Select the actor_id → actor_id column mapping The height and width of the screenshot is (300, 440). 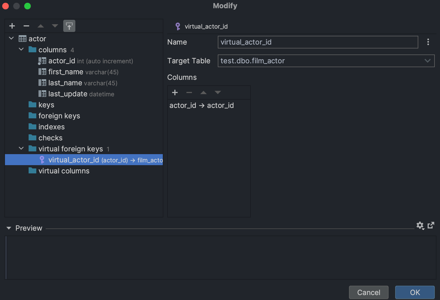pyautogui.click(x=202, y=105)
